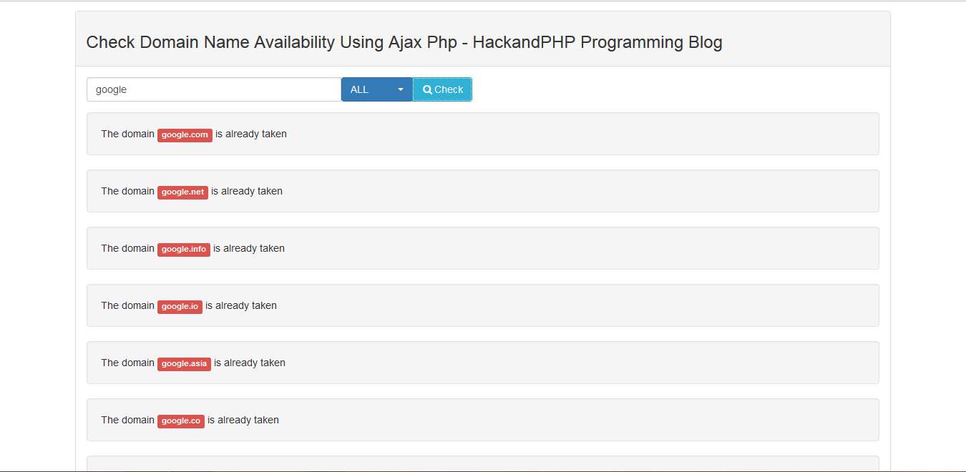This screenshot has width=966, height=472.
Task: Click the google.com red label
Action: (185, 134)
